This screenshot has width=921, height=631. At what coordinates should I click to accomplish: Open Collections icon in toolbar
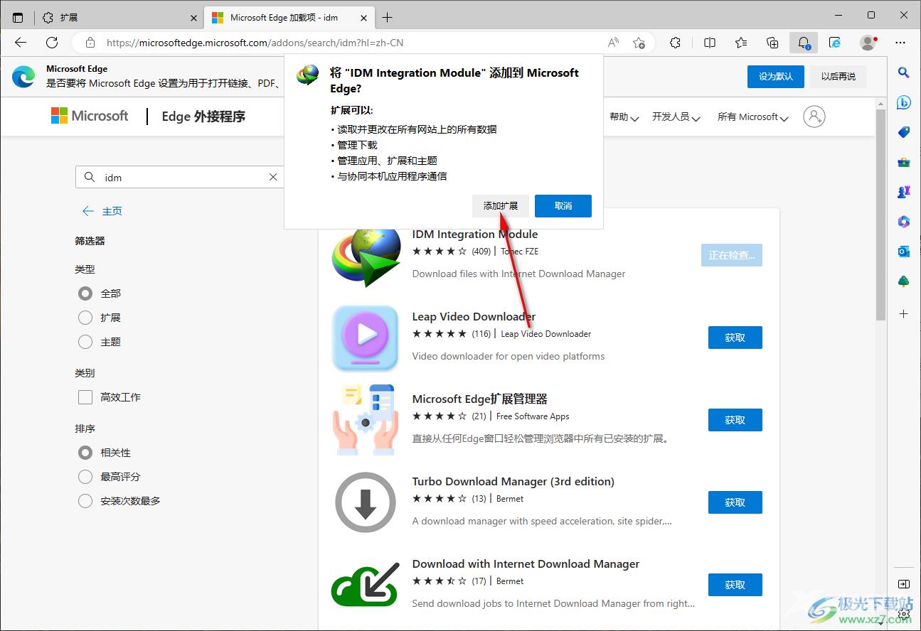point(772,43)
